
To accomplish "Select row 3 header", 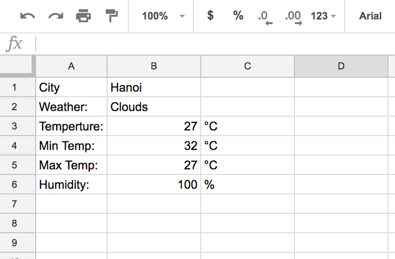I will [14, 127].
